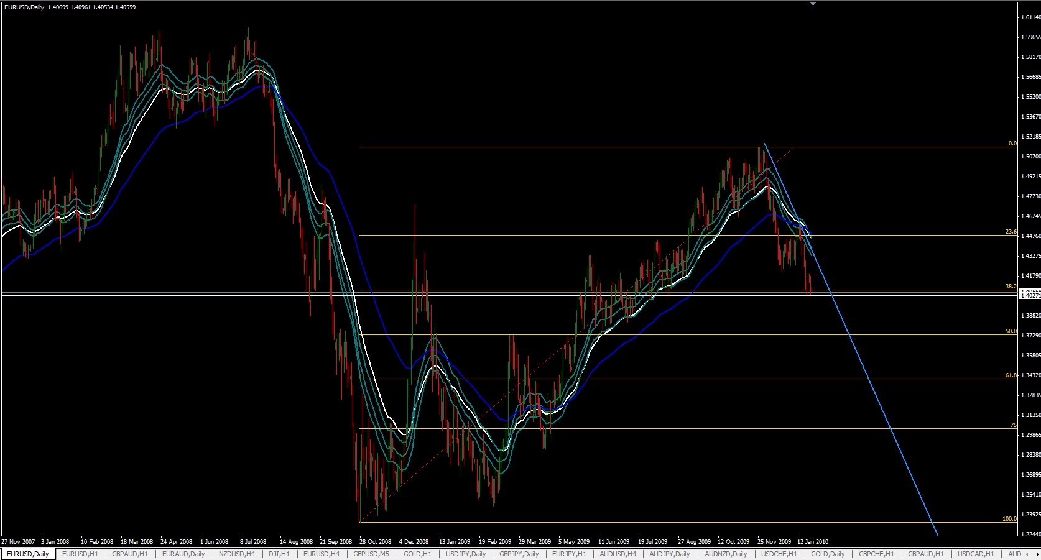Click the tab-scroll right arrow
Screen dimensions: 1041x560
[x=1037, y=554]
